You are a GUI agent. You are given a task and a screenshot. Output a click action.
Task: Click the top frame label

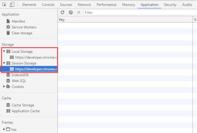coord(14,129)
